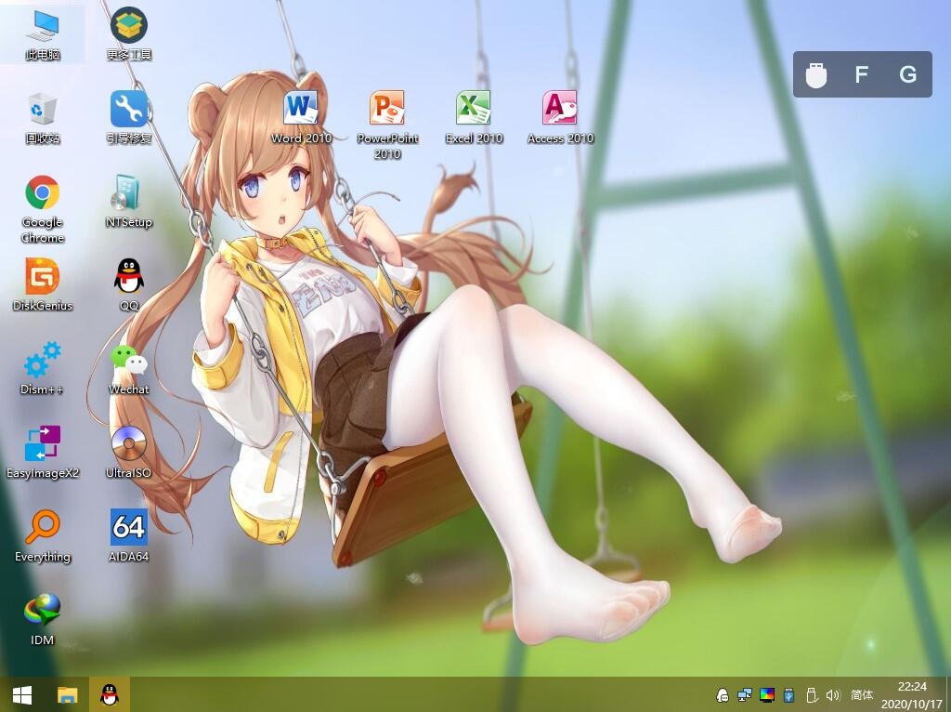The width and height of the screenshot is (951, 712).
Task: Select the PowerPoint 2010 shortcut
Action: 387,125
